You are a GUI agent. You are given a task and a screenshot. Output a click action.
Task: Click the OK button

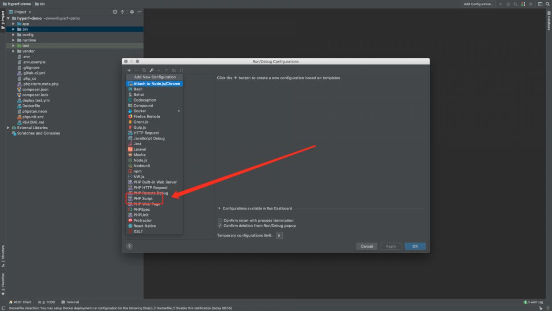(415, 246)
